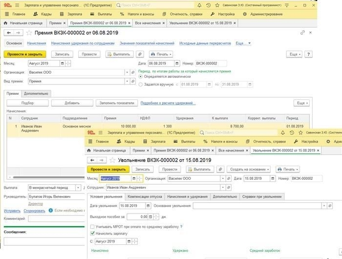Open notifications bell in front Увольнение window

(283, 132)
